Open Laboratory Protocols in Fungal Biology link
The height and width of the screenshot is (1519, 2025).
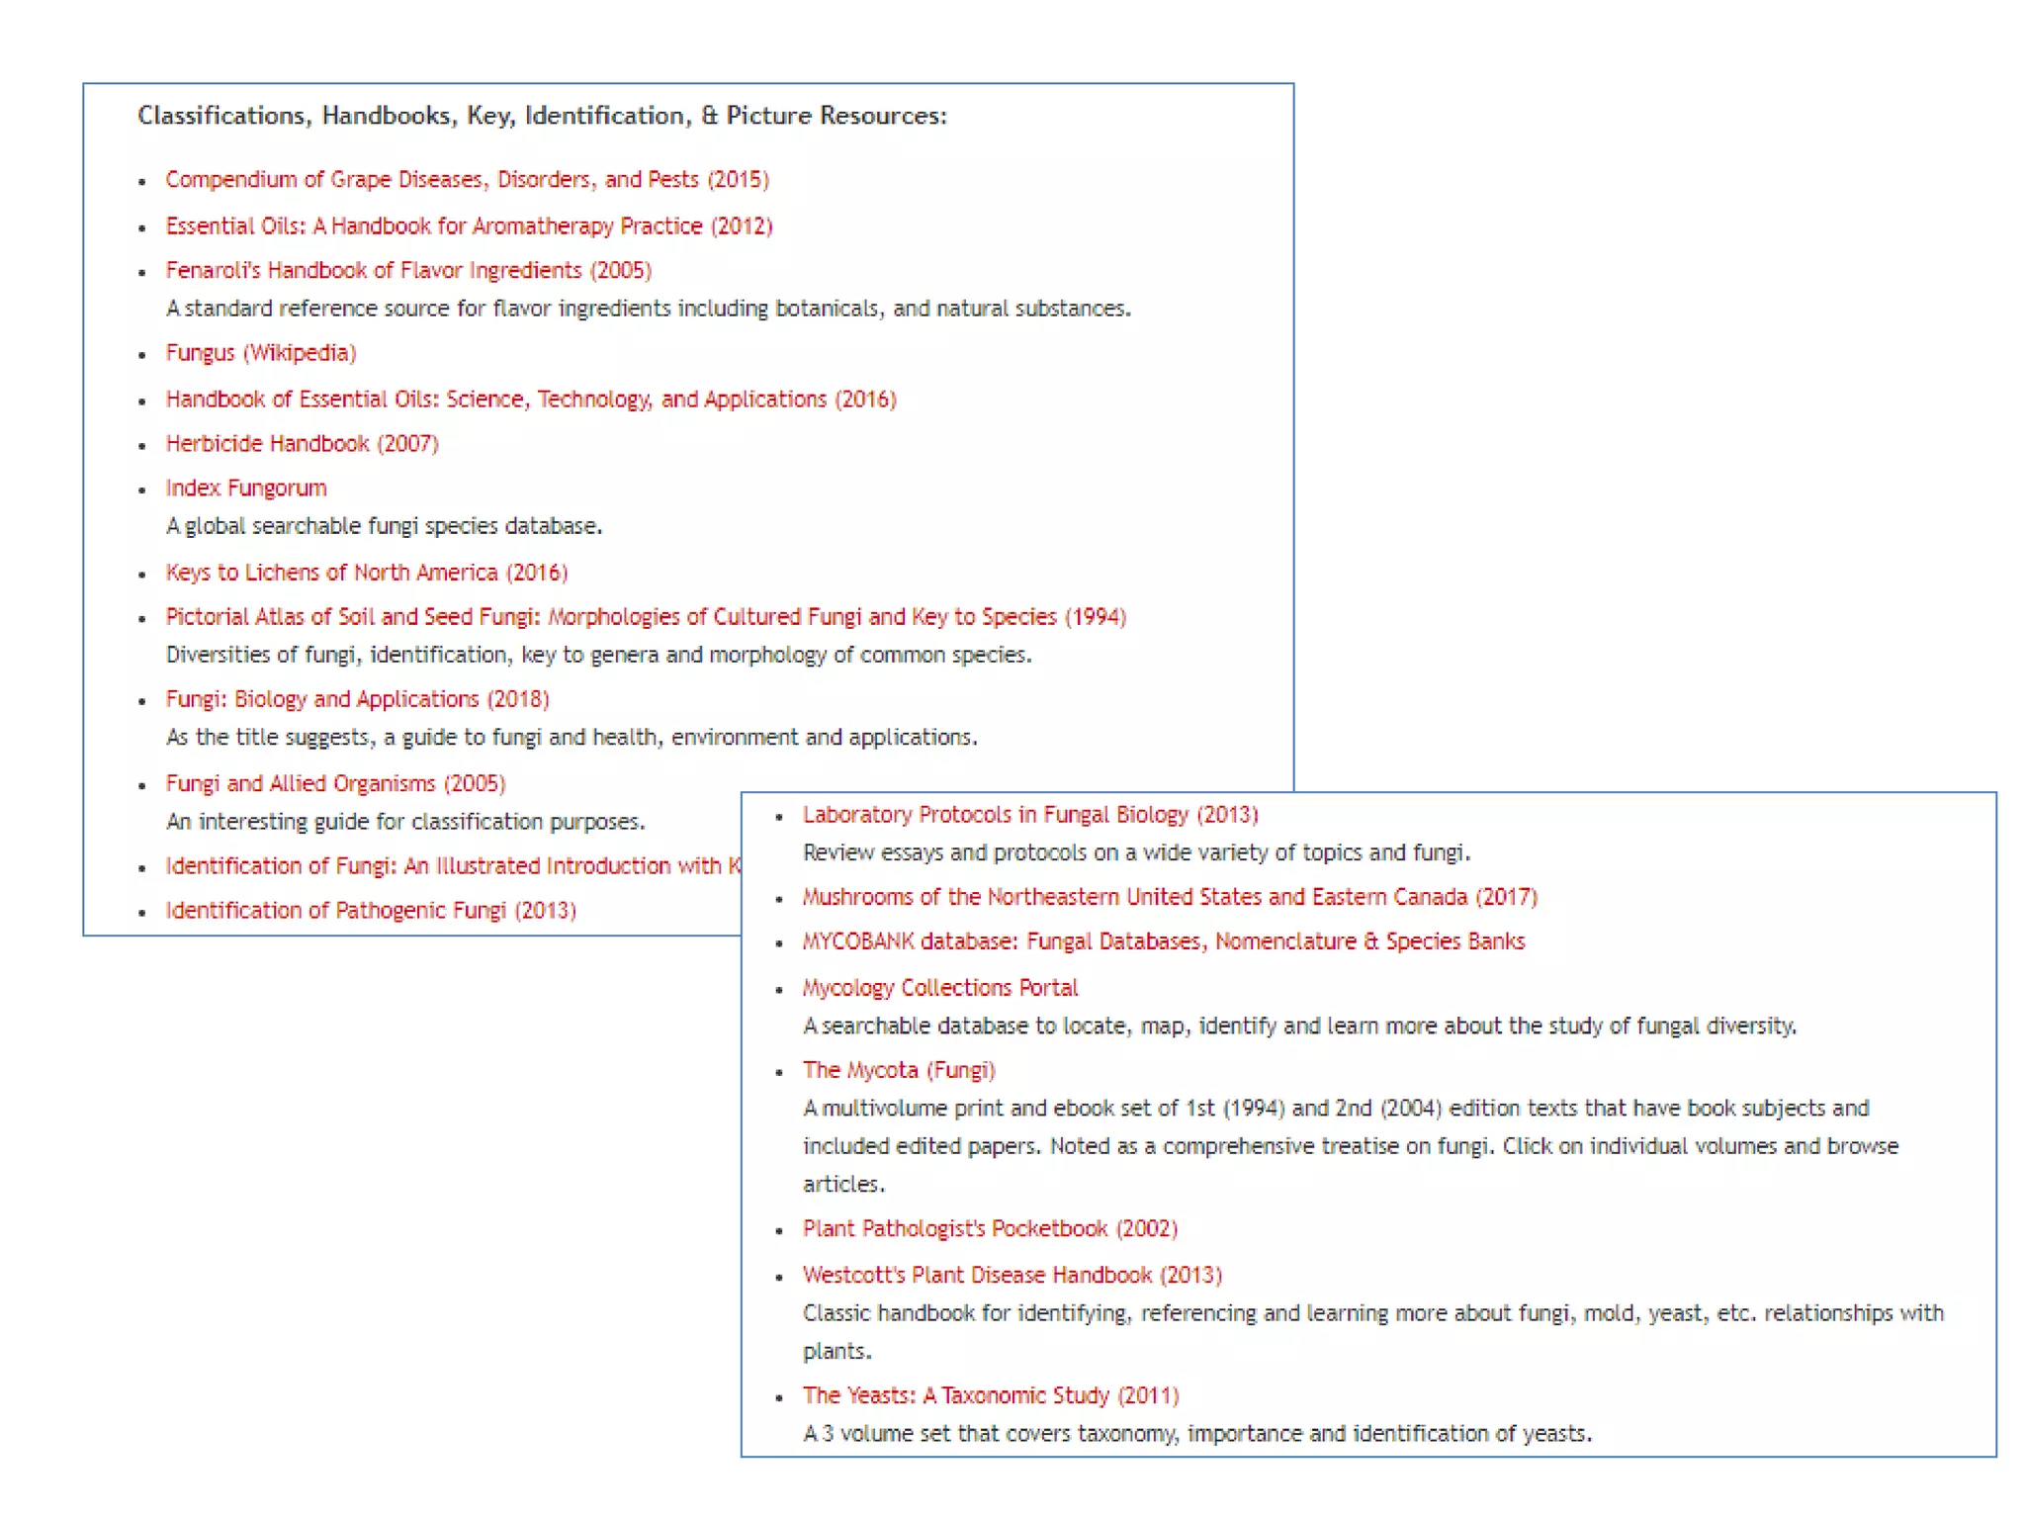[1030, 814]
